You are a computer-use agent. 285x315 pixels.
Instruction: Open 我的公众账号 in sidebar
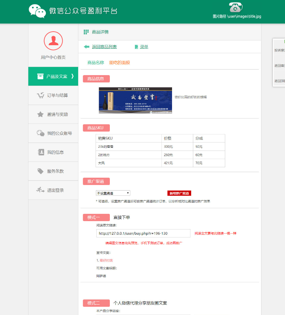(x=53, y=133)
